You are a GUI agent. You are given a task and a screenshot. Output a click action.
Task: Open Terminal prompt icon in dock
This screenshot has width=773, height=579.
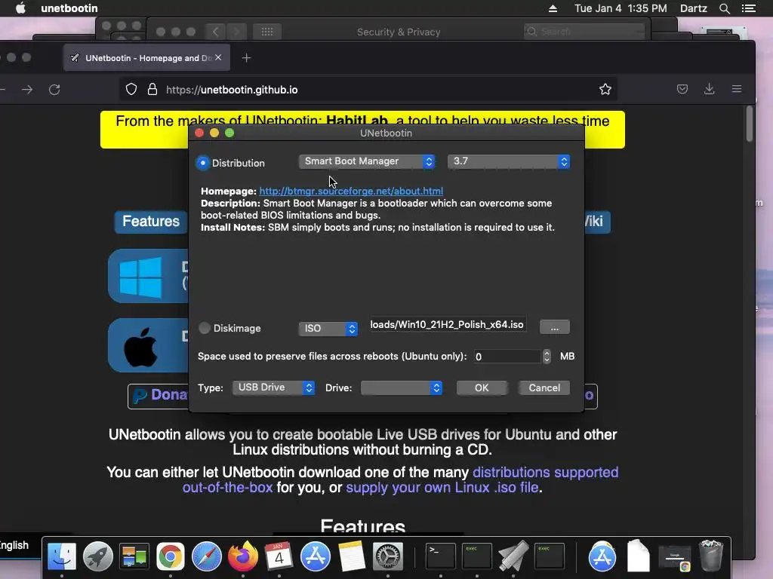tap(440, 556)
